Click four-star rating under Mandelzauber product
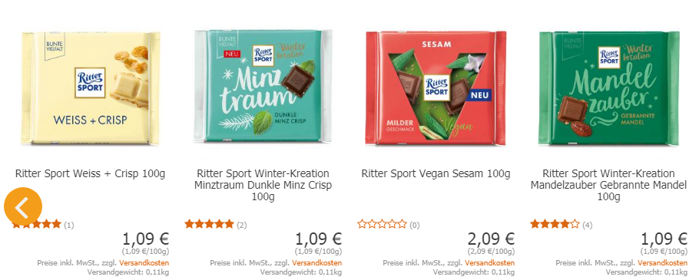 [555, 224]
